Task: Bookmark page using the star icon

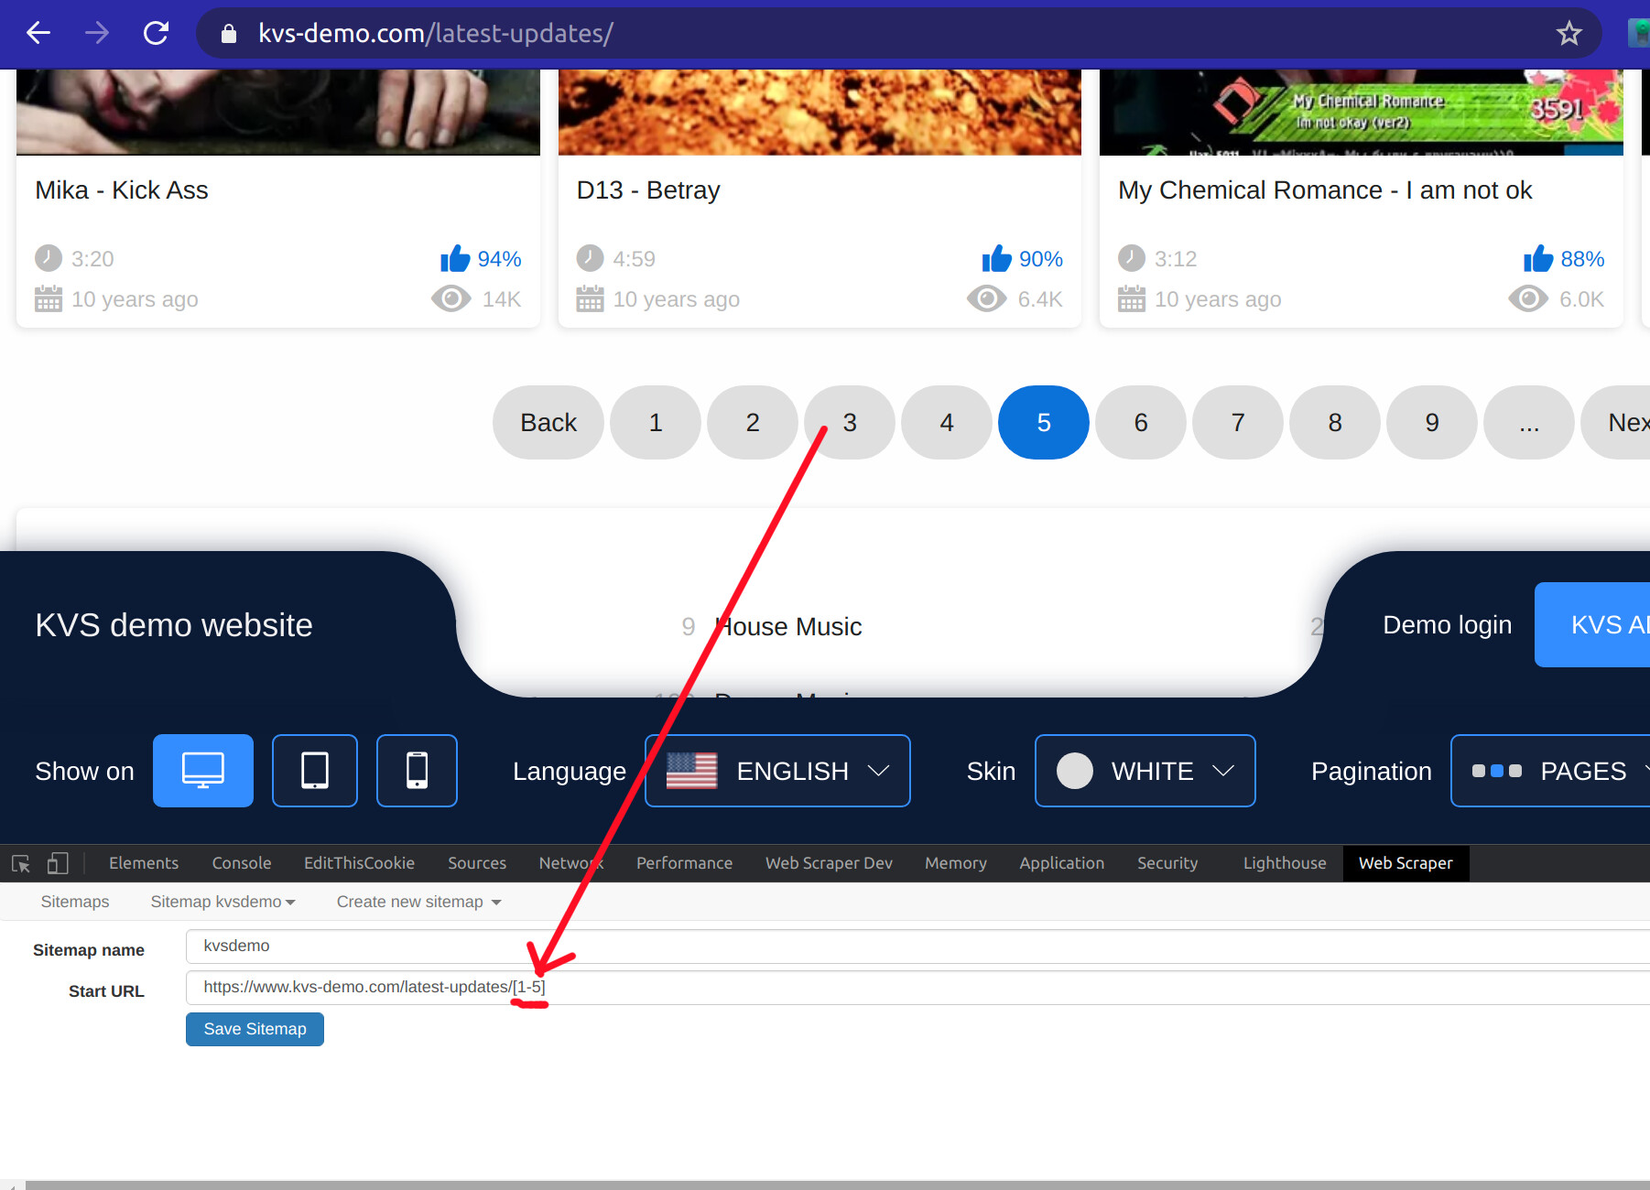Action: click(1569, 34)
